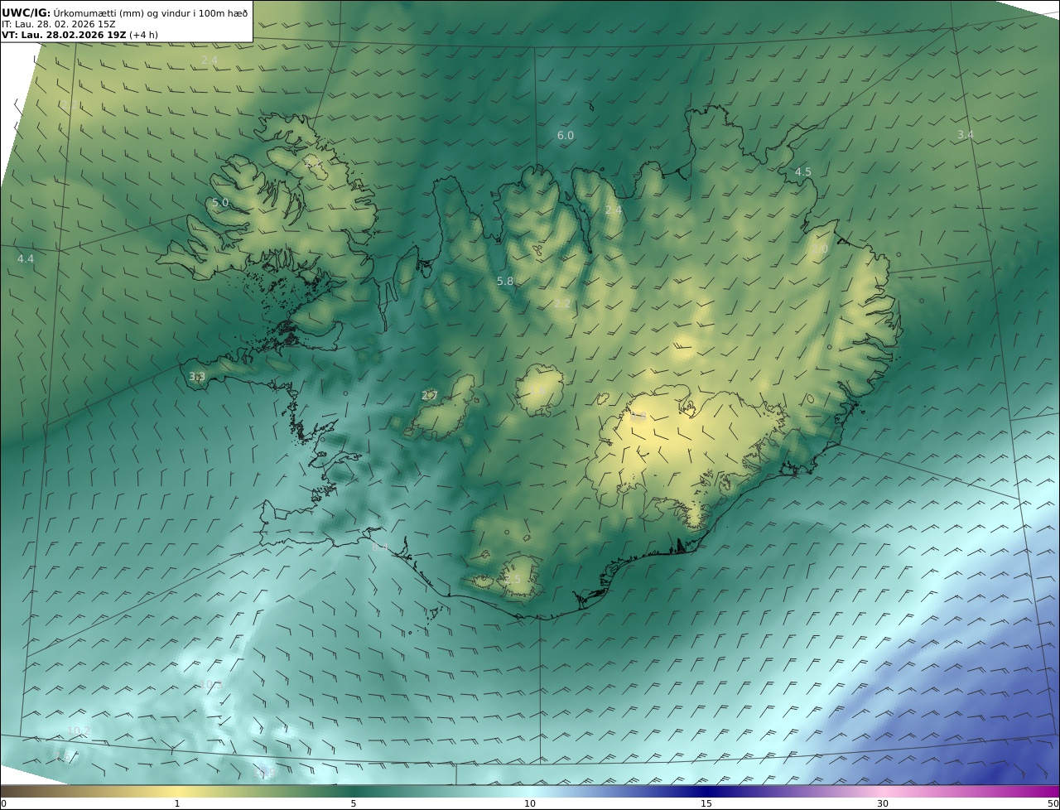Screen dimensions: 1060x810
Task: Click the 8.4 value on the coast
Action: (379, 547)
